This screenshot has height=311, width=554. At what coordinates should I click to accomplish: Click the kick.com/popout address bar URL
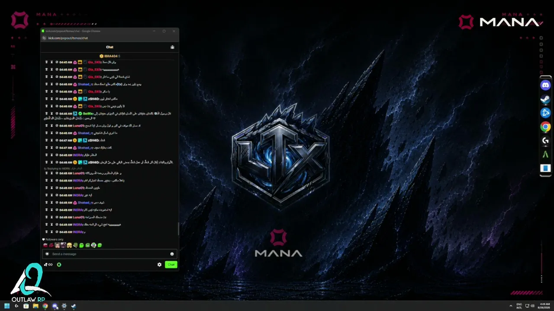(x=68, y=38)
